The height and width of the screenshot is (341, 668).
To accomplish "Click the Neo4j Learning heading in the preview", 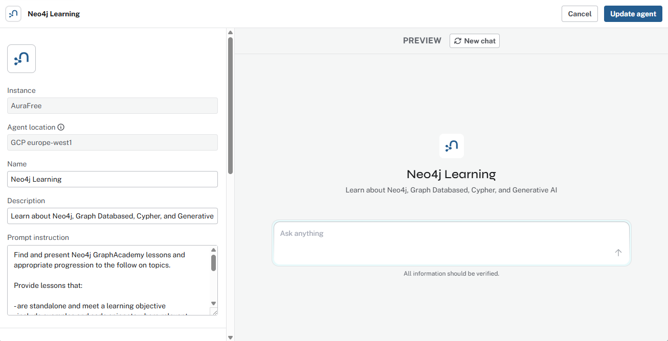I will (x=452, y=174).
